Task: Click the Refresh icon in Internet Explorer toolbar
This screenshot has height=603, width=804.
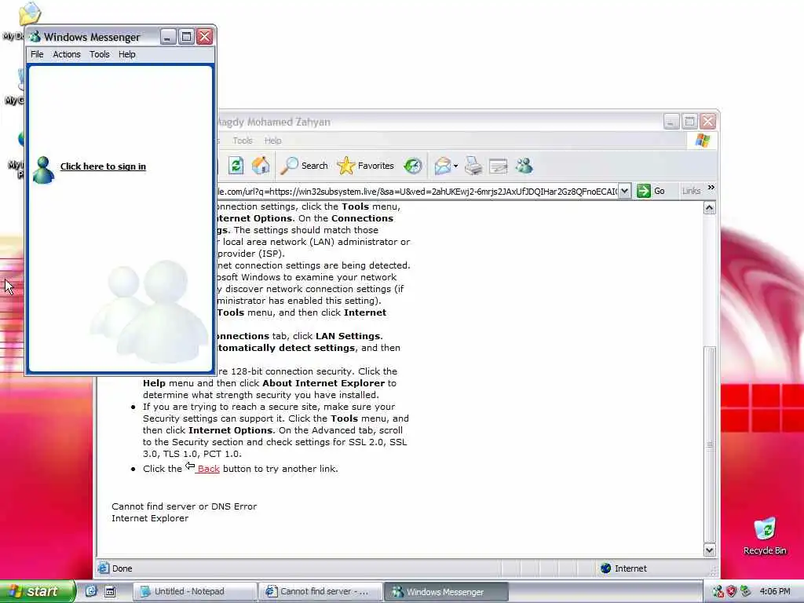Action: pyautogui.click(x=236, y=166)
